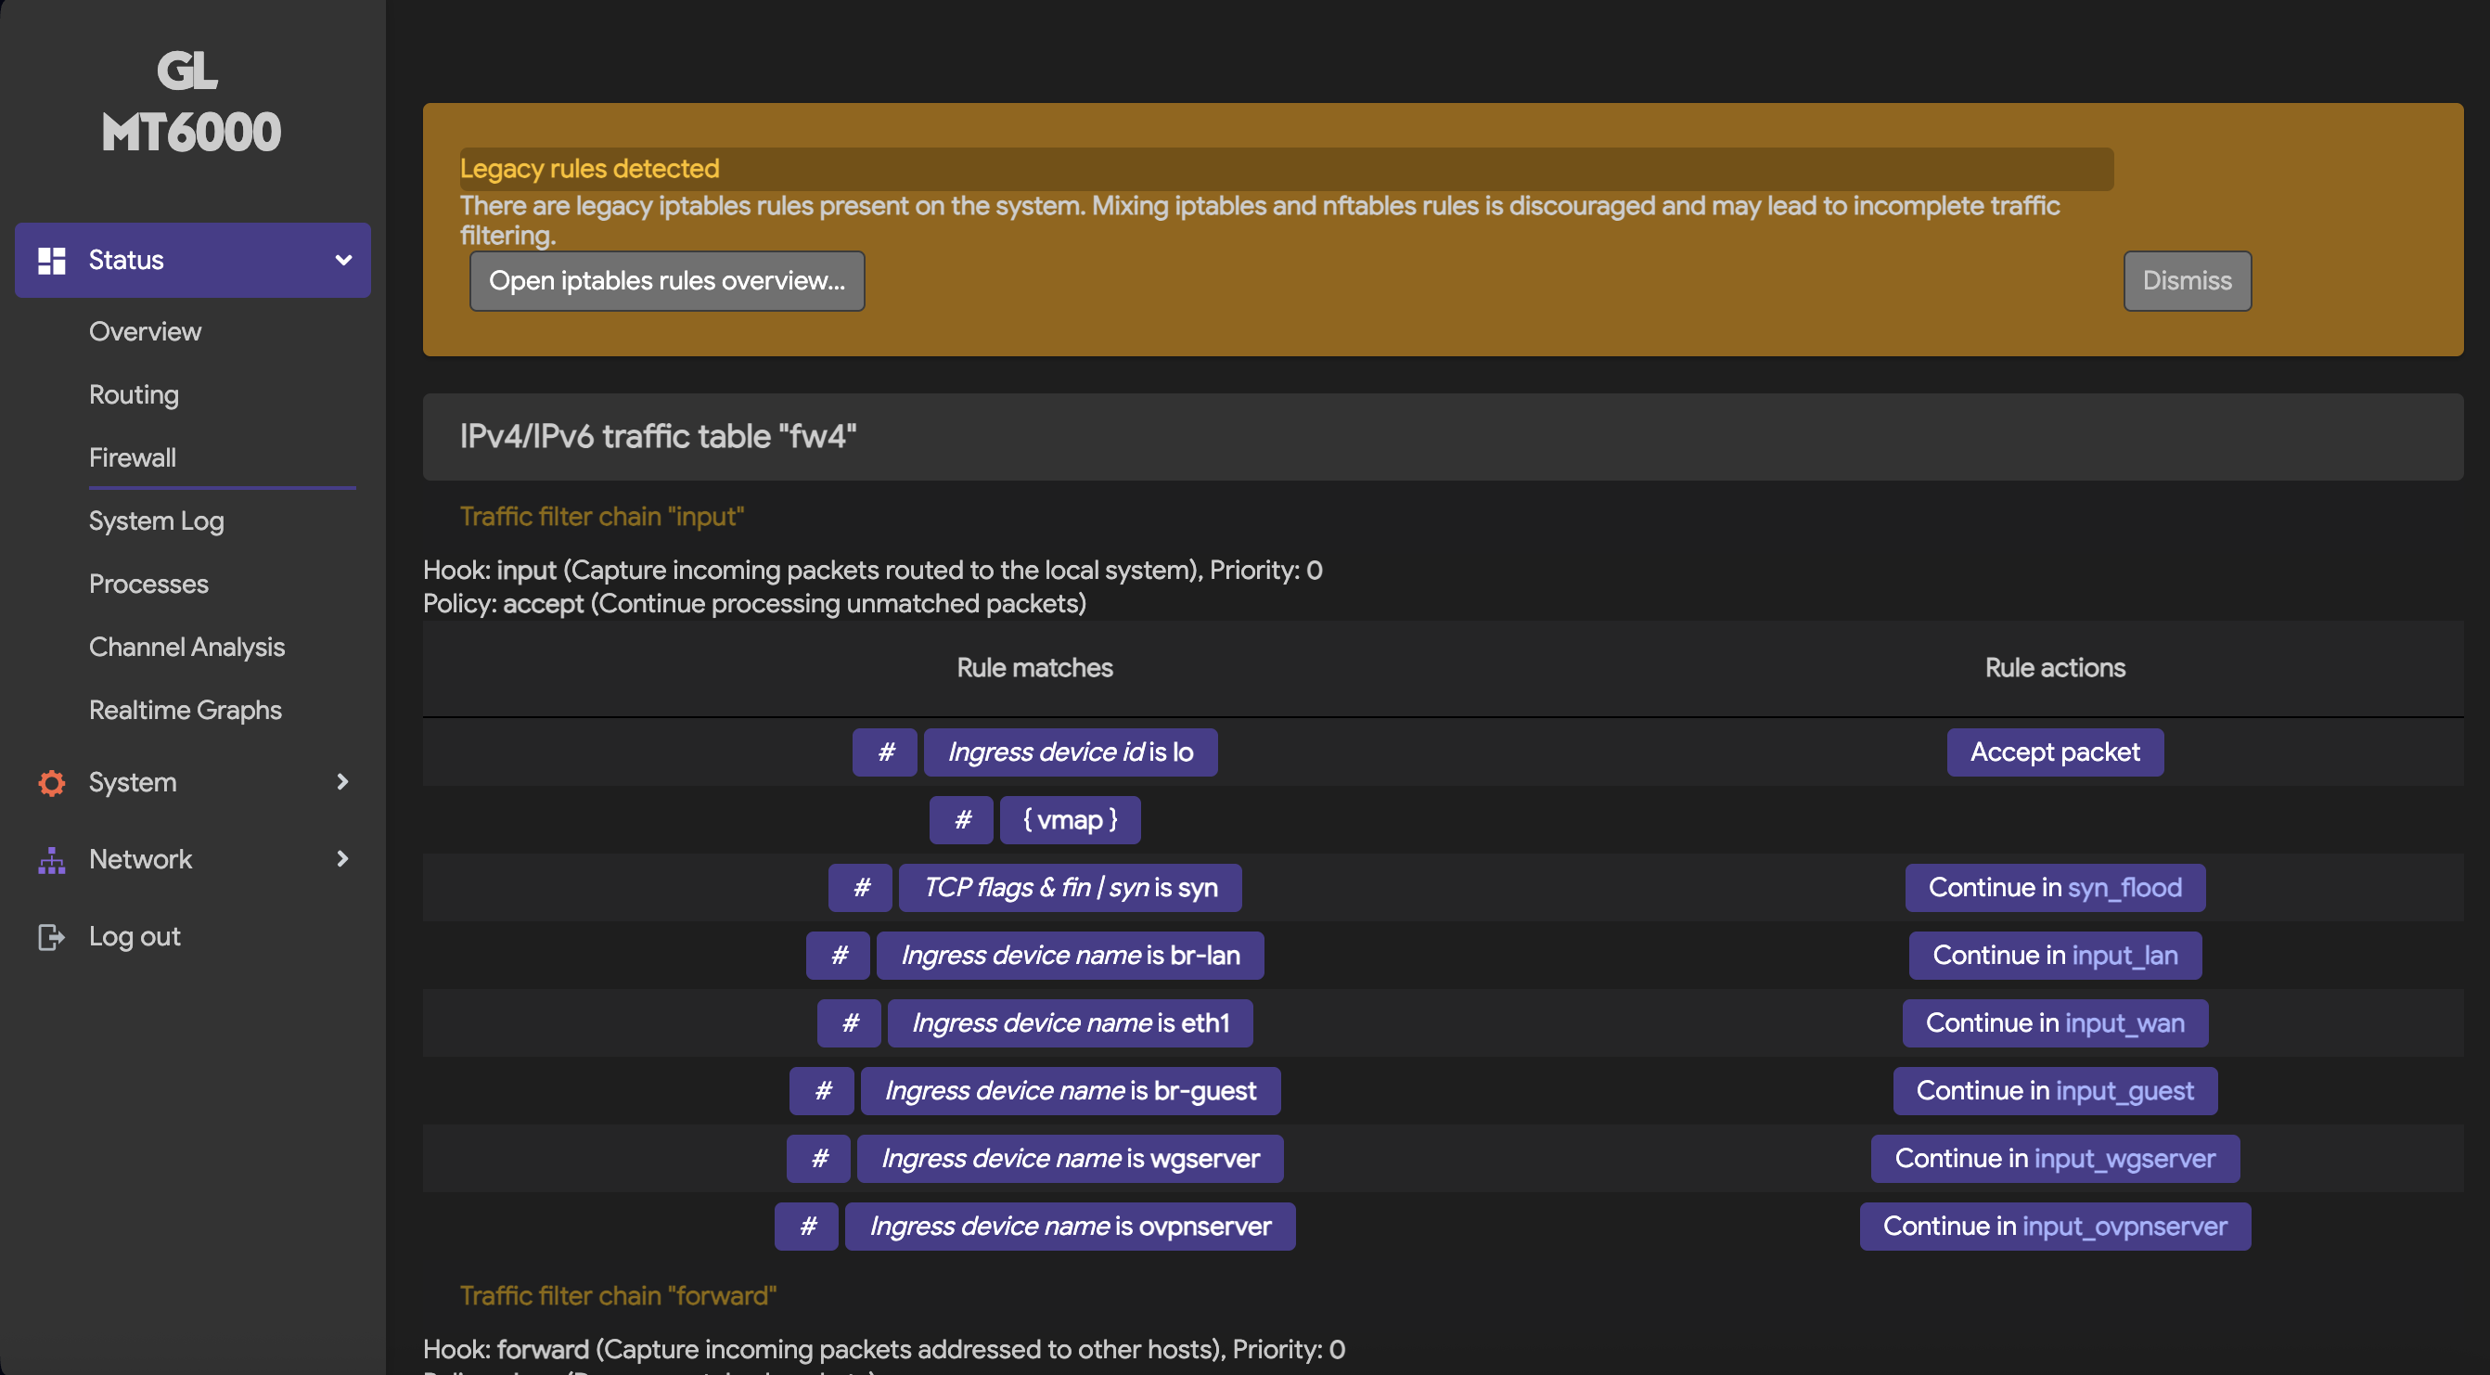Dismiss the legacy rules warning
Screen dimensions: 2490x1375
tap(2187, 281)
